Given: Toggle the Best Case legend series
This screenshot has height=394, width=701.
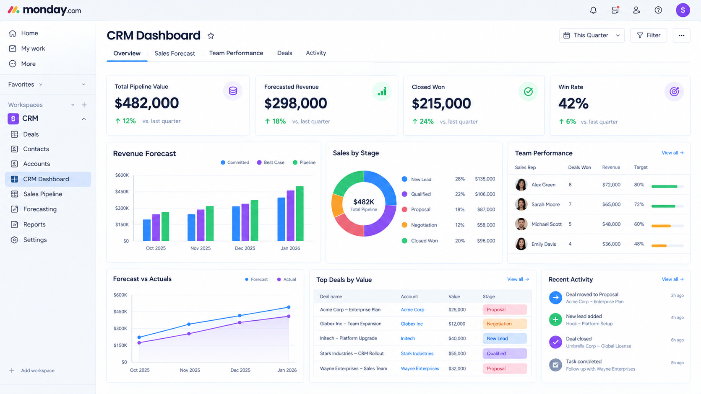Looking at the screenshot, I should [271, 162].
